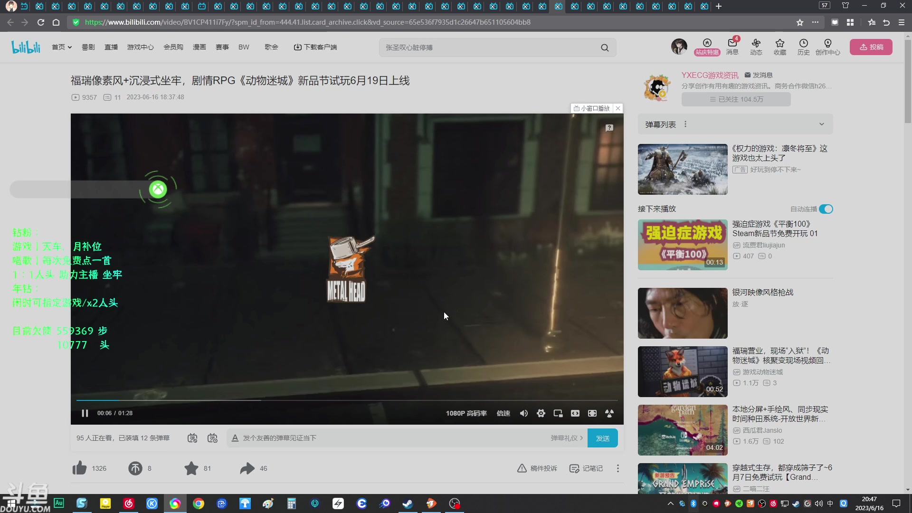Open 强迫症游戏《平衡100》 video thumbnail
912x513 pixels.
[683, 245]
